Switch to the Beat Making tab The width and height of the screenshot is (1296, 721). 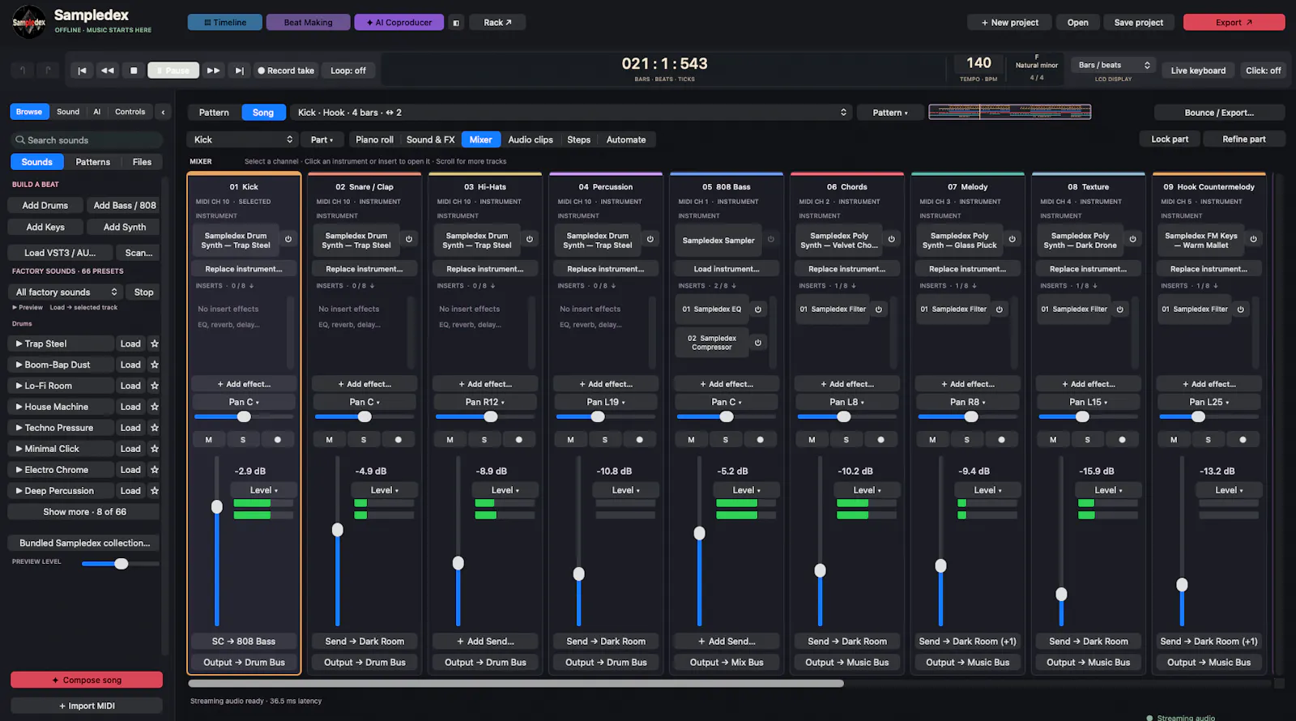[308, 23]
